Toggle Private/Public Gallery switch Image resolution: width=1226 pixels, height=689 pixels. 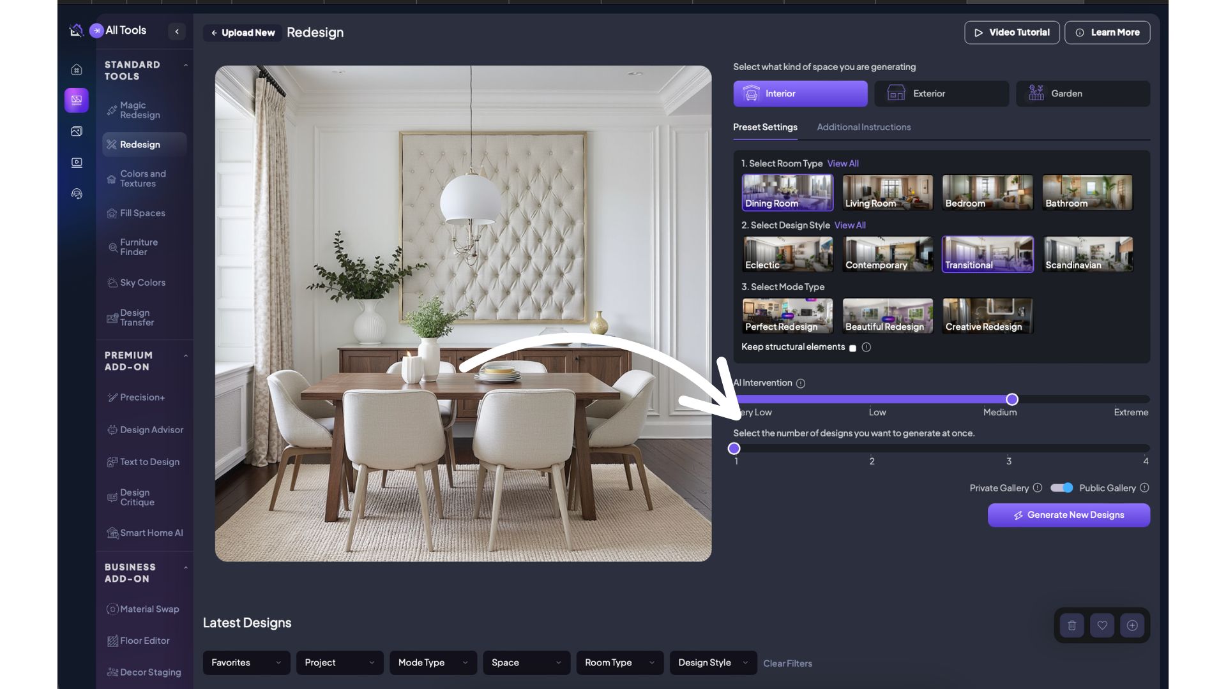(1062, 488)
